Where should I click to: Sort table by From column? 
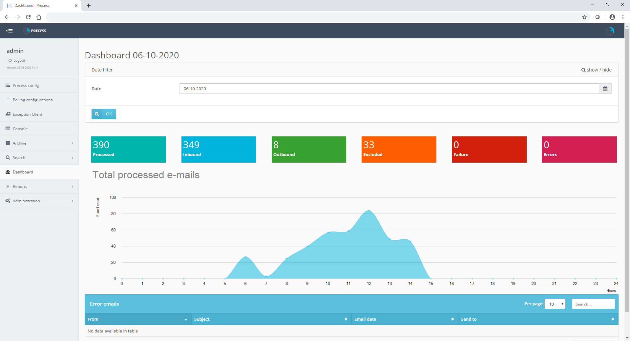[x=138, y=319]
